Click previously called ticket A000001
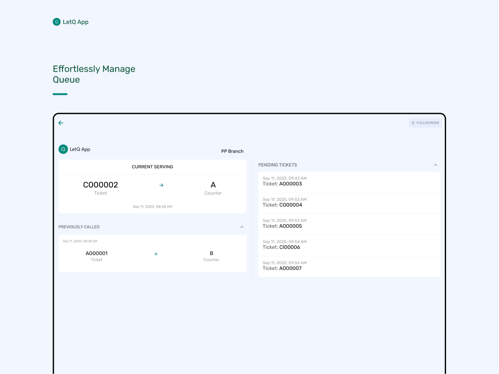Image resolution: width=499 pixels, height=374 pixels. [97, 254]
